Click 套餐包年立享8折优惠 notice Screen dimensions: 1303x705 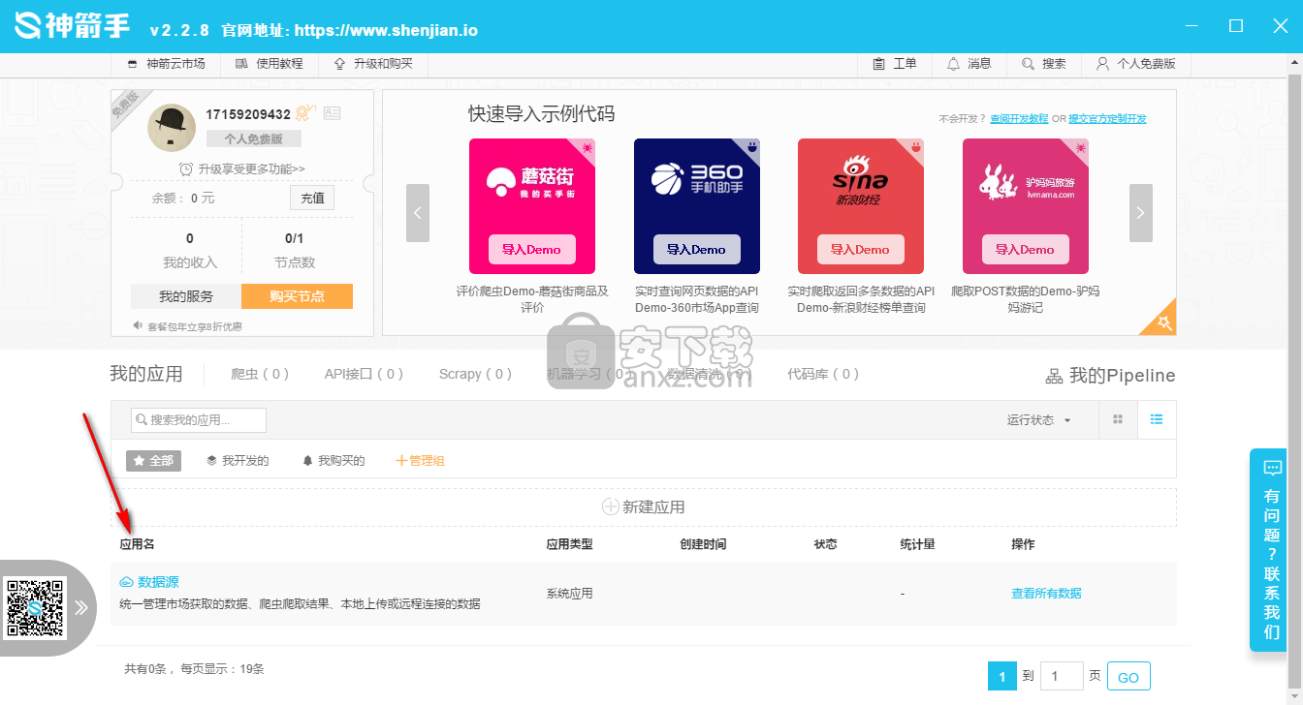(189, 326)
